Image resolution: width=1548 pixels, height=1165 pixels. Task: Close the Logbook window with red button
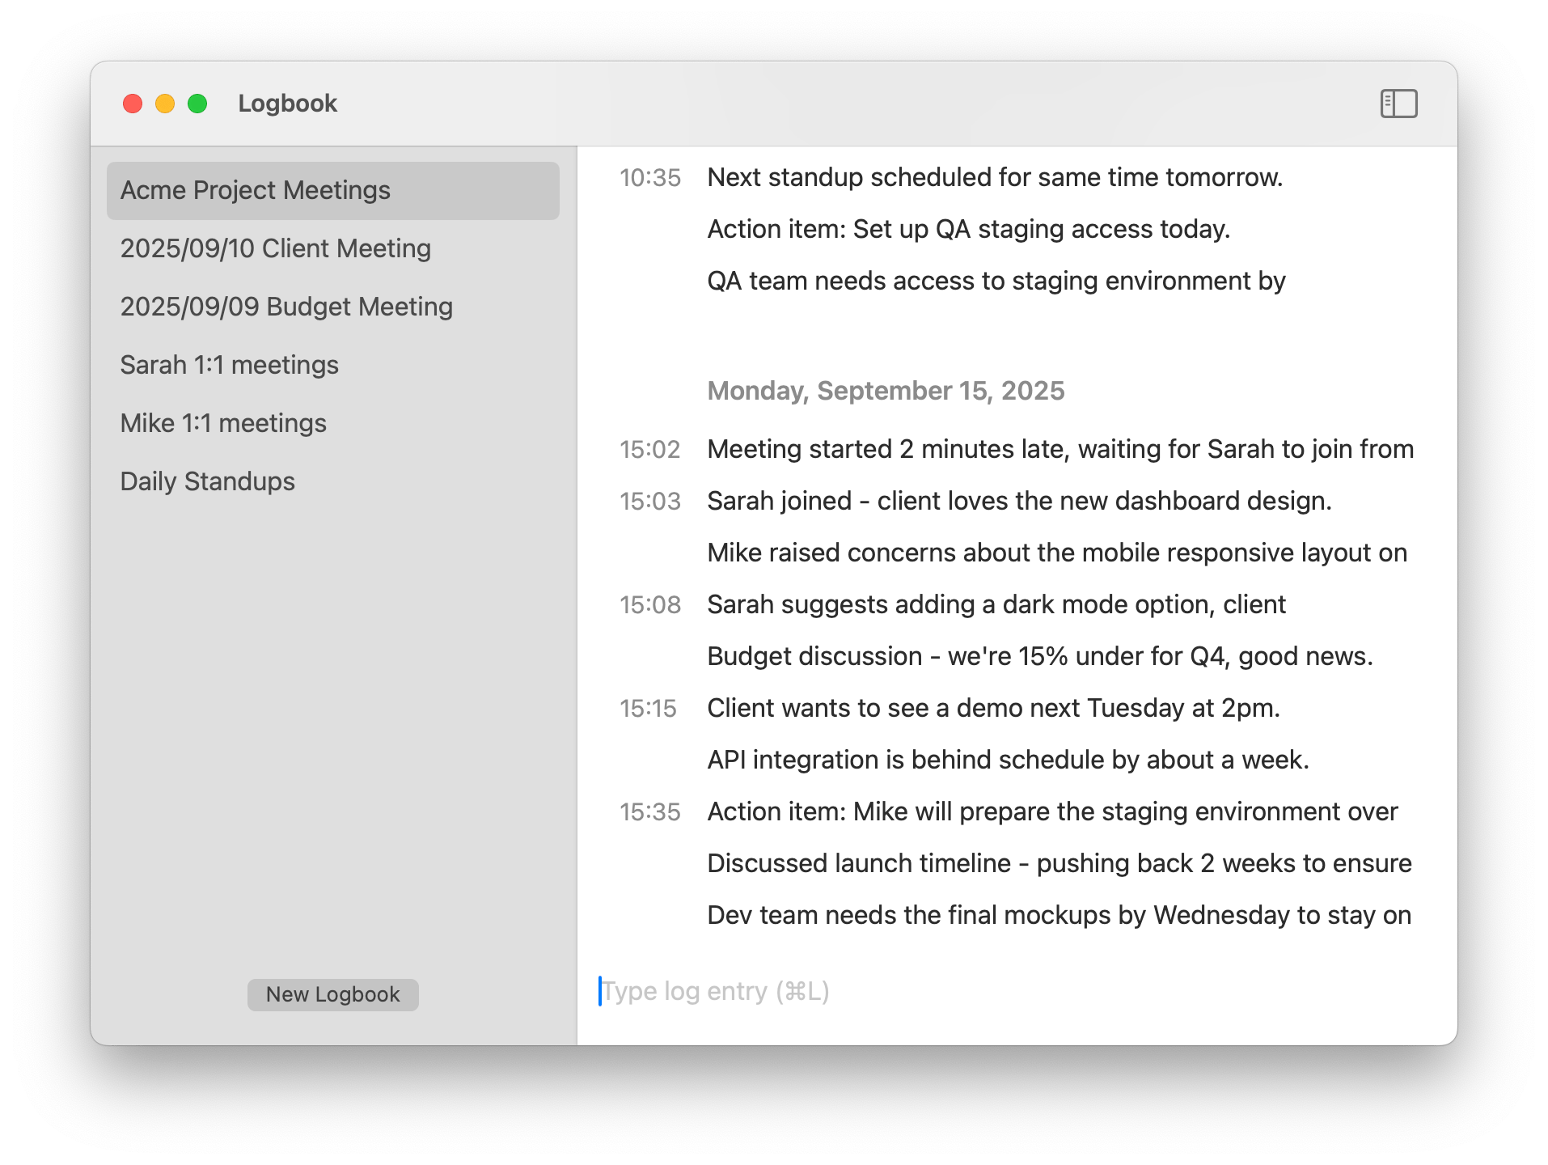(x=133, y=104)
